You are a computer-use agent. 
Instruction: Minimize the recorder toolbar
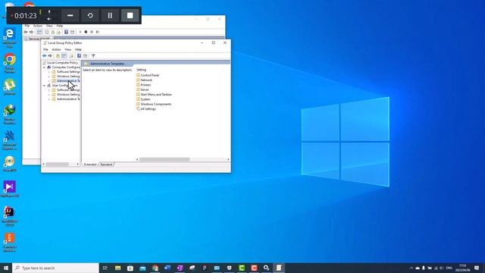pos(70,15)
